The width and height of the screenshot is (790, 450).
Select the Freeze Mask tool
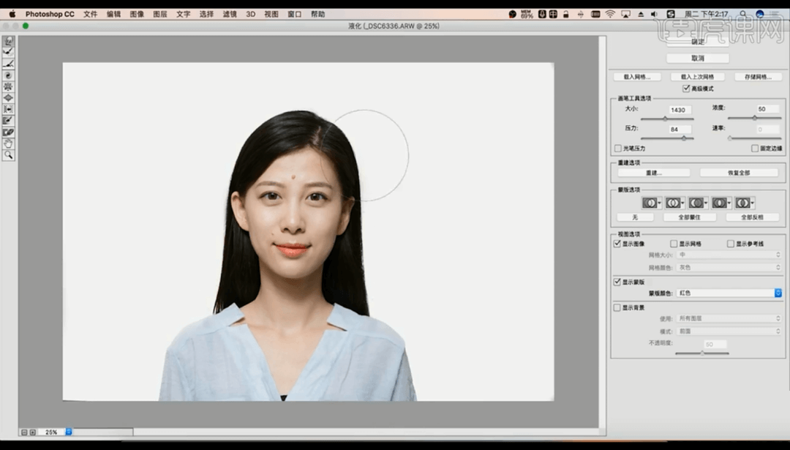click(x=8, y=120)
